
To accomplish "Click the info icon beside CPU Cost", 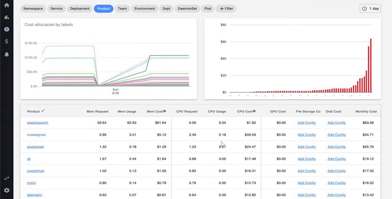I will (x=254, y=111).
